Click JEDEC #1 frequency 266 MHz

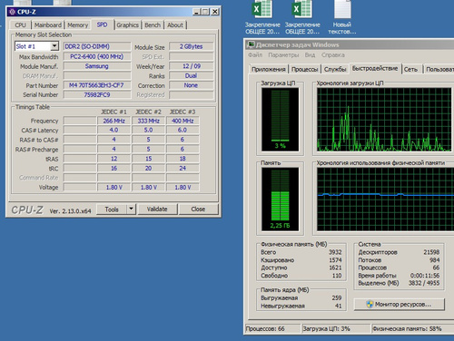pyautogui.click(x=113, y=121)
